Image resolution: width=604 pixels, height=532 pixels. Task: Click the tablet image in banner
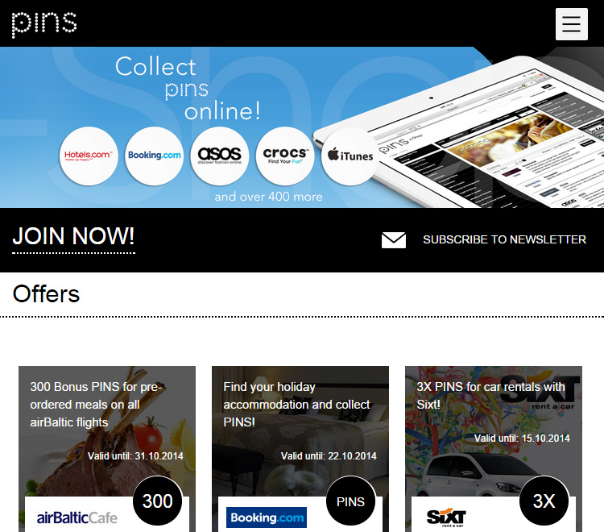click(462, 135)
